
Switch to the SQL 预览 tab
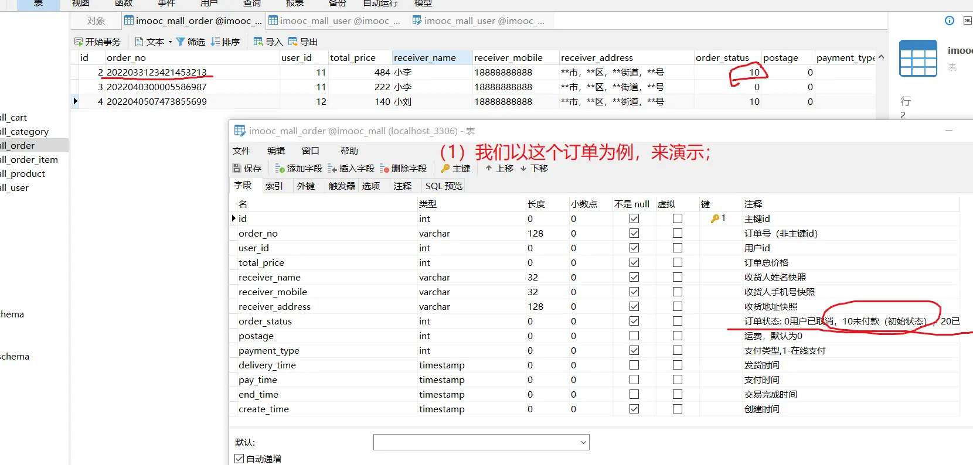coord(444,186)
